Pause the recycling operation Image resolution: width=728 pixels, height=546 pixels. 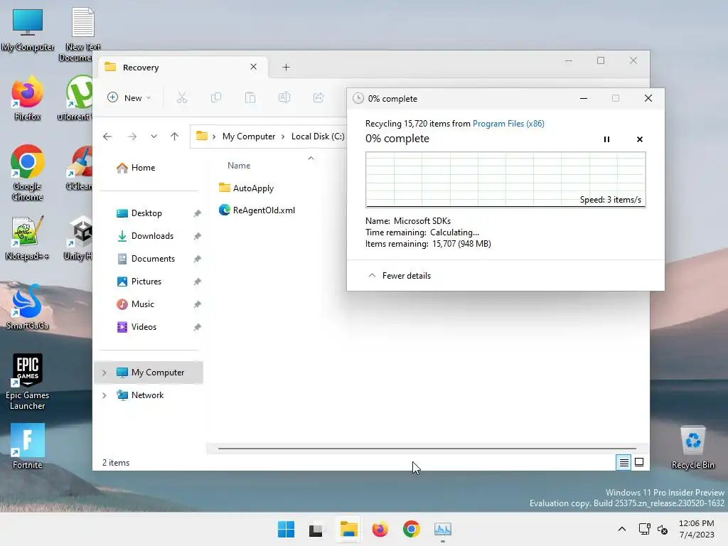click(x=606, y=139)
